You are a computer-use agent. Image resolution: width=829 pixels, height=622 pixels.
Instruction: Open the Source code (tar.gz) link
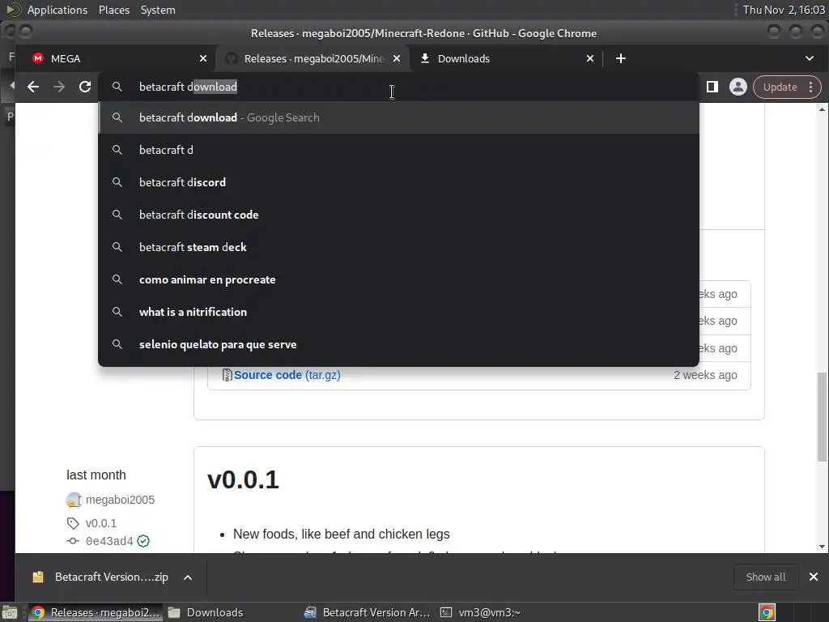[x=287, y=375]
